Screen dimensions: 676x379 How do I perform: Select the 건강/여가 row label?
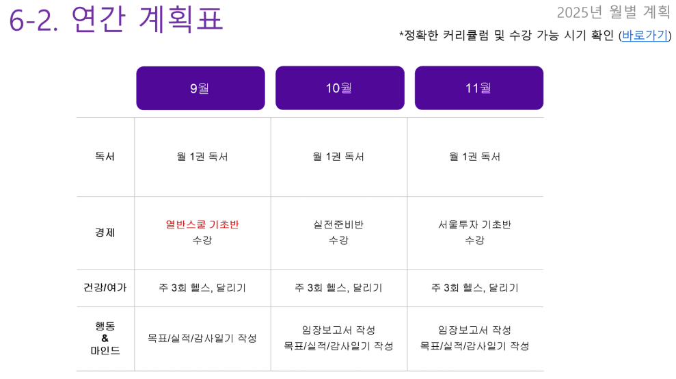tap(105, 288)
